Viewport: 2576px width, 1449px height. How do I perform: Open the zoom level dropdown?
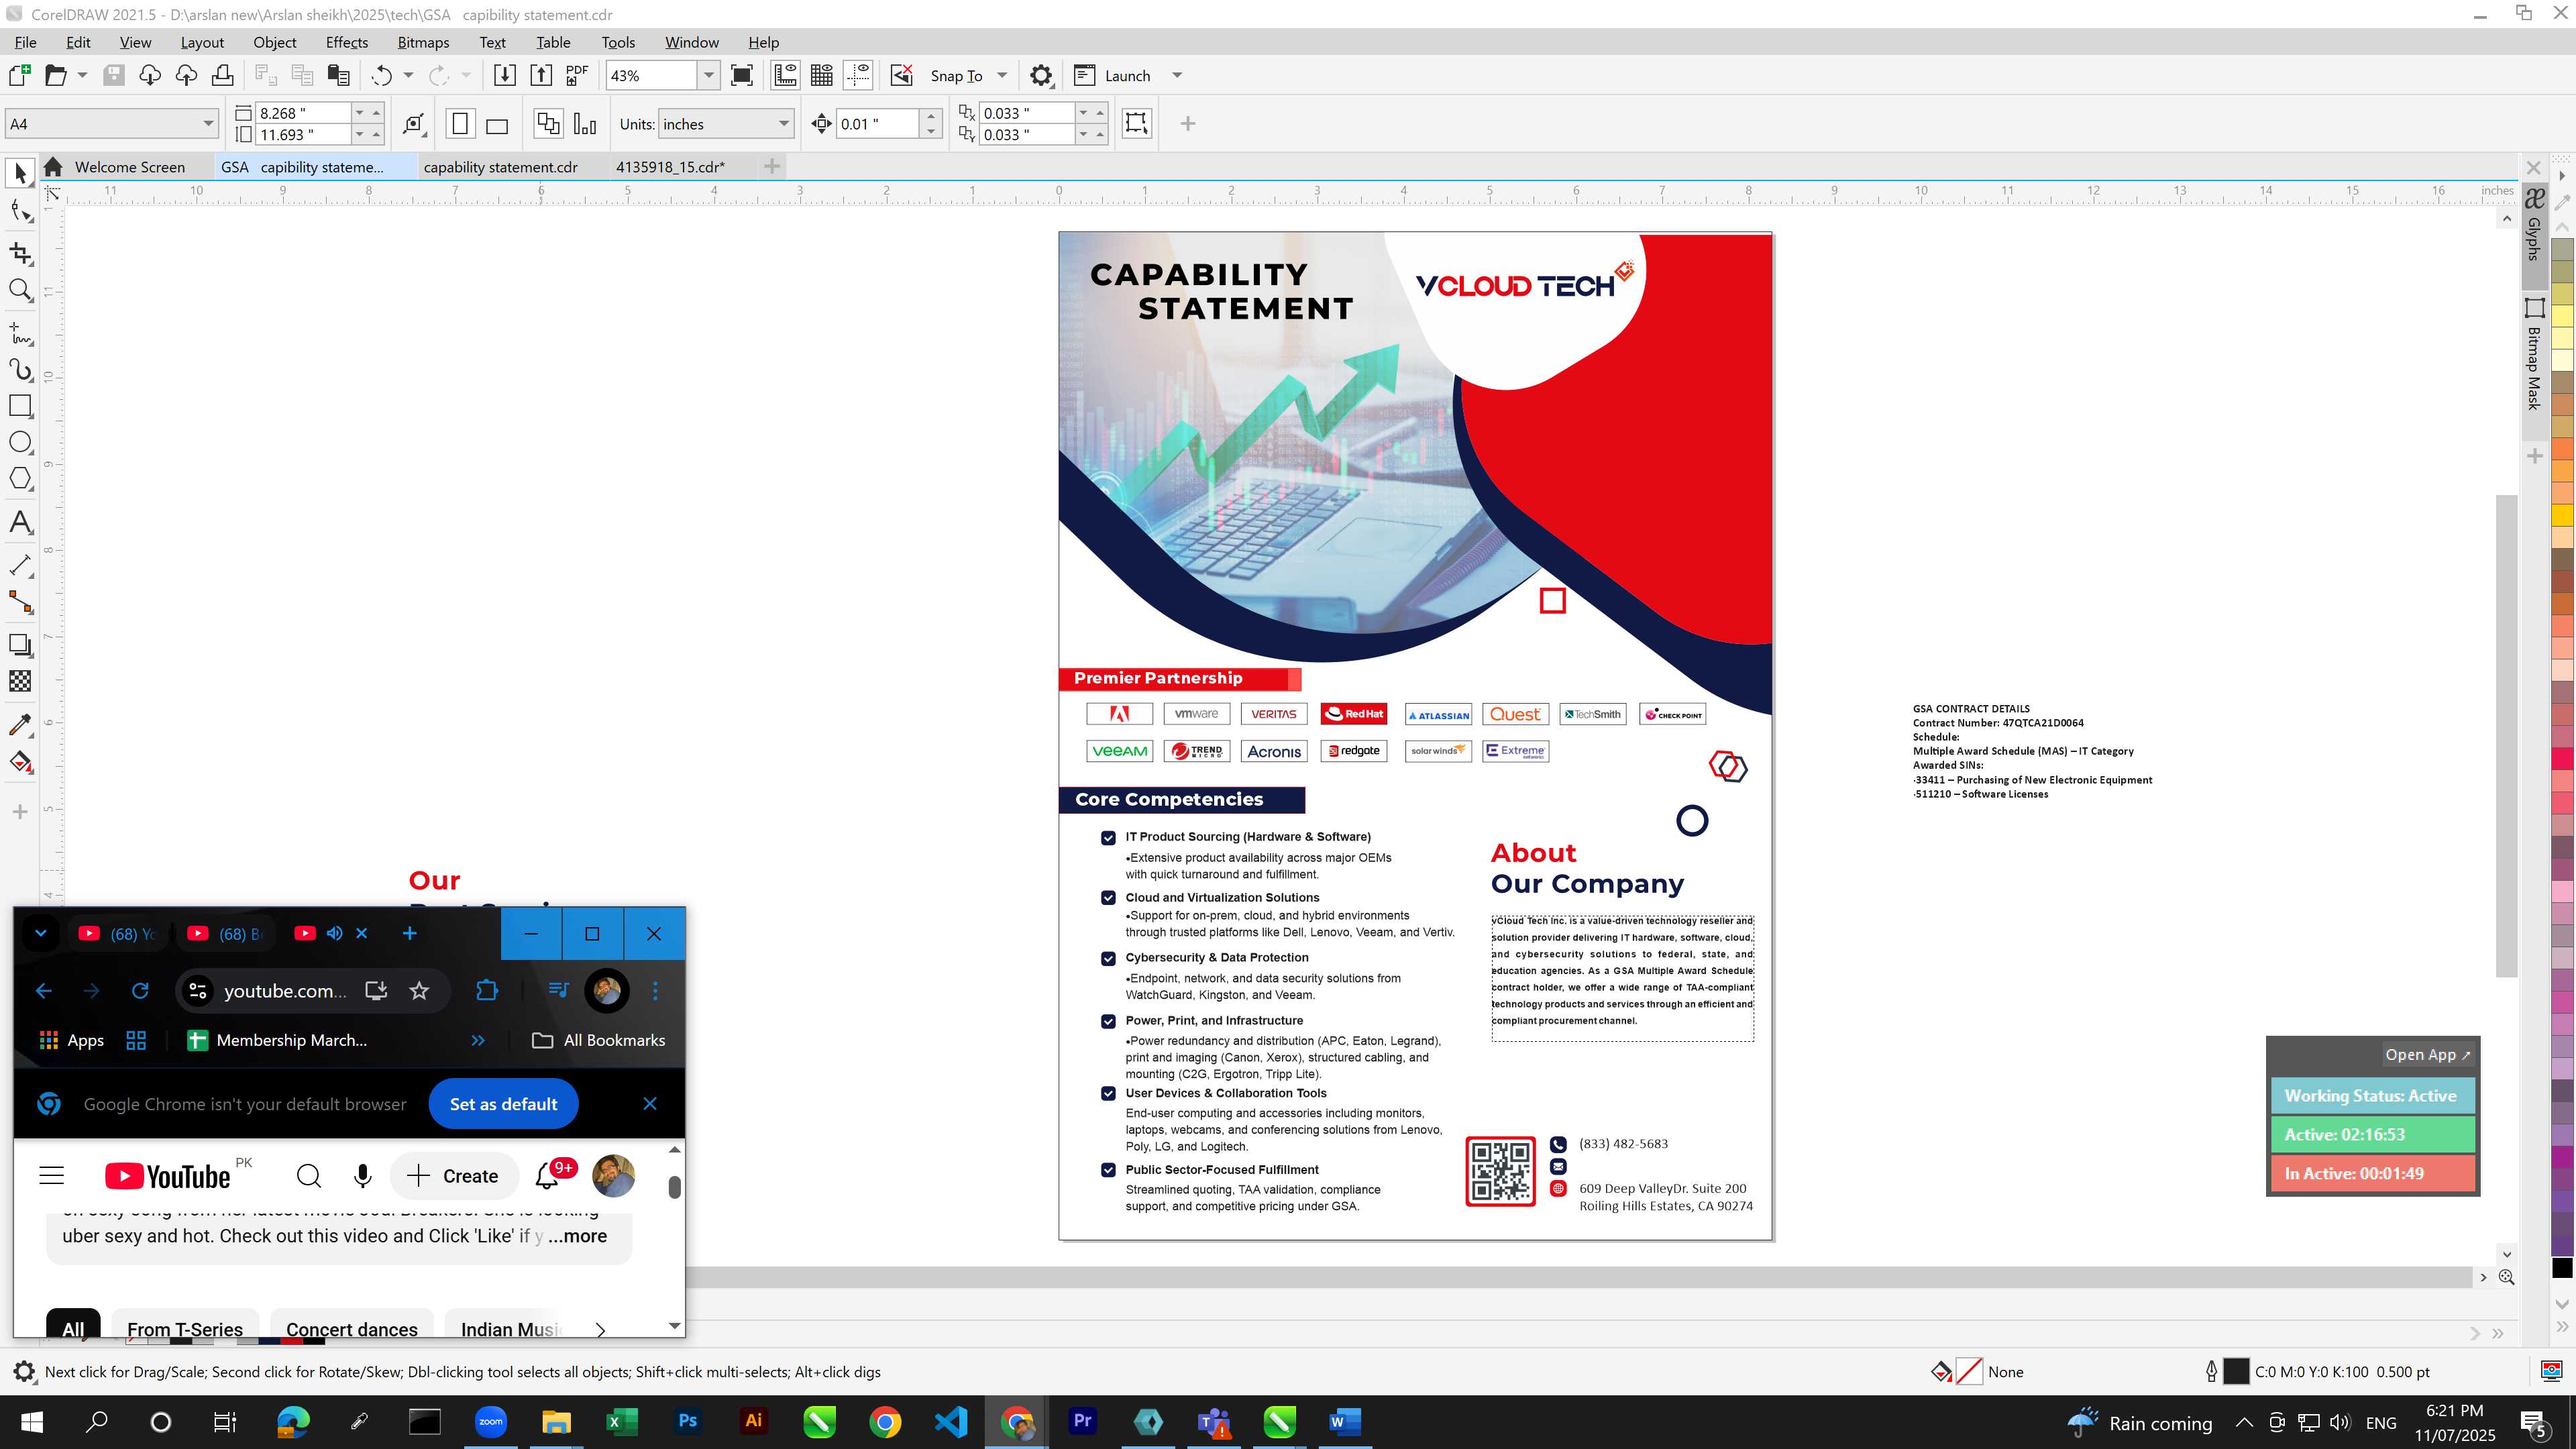tap(708, 75)
